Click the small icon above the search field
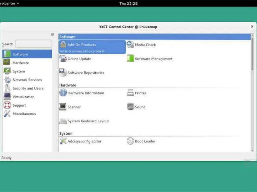 pyautogui.click(x=52, y=34)
